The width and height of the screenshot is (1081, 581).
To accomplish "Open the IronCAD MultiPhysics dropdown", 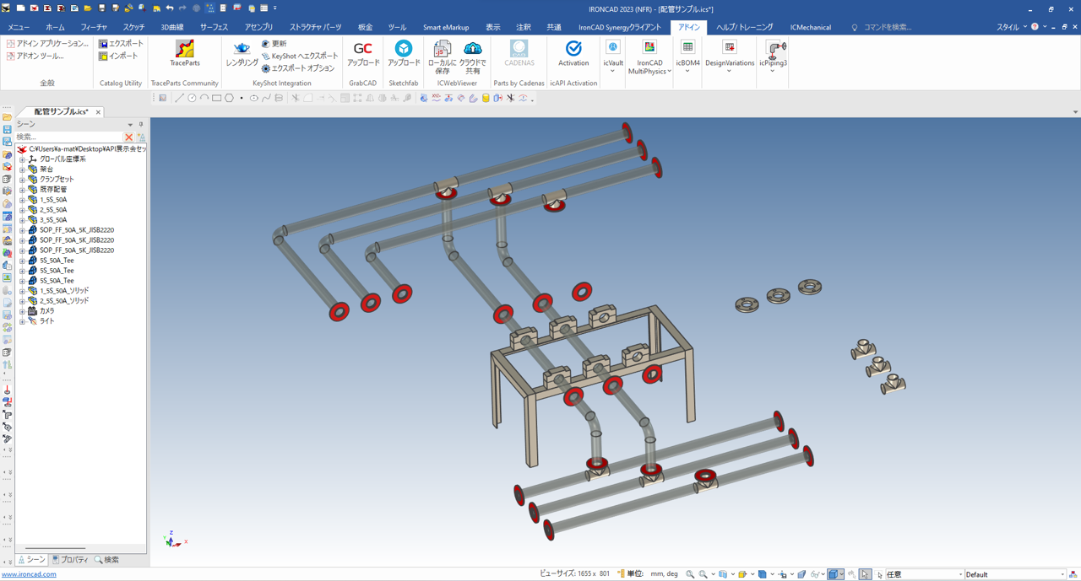I will (669, 72).
